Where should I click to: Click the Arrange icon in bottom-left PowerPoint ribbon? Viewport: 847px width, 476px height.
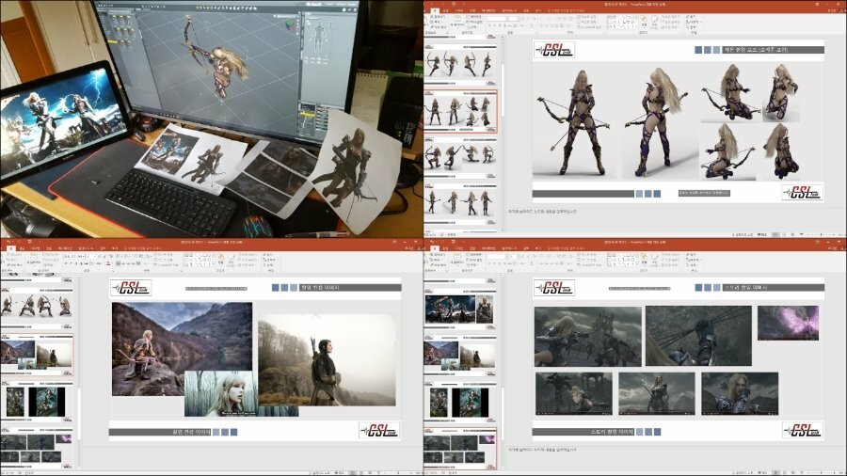(x=220, y=261)
